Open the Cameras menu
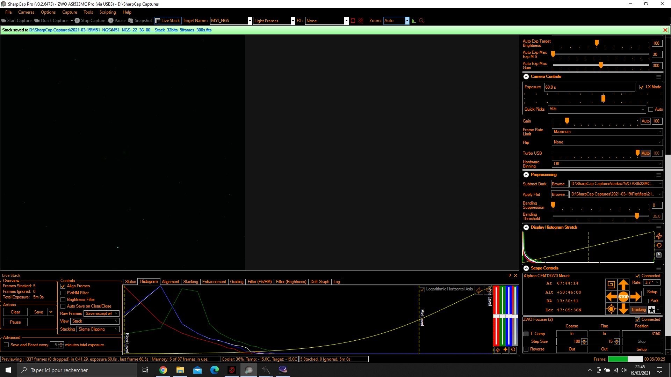 [26, 12]
